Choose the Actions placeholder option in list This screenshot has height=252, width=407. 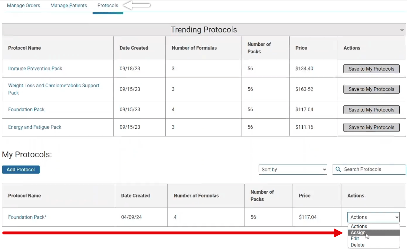[x=374, y=227]
